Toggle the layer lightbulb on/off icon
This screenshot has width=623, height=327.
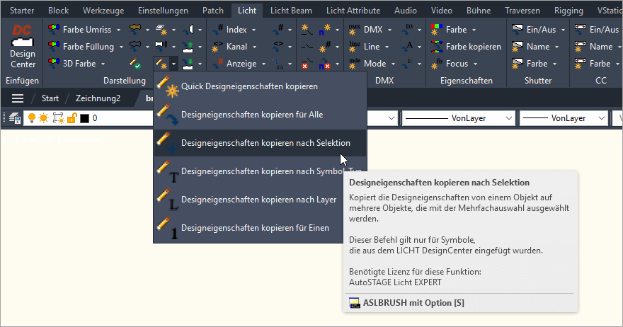[32, 118]
